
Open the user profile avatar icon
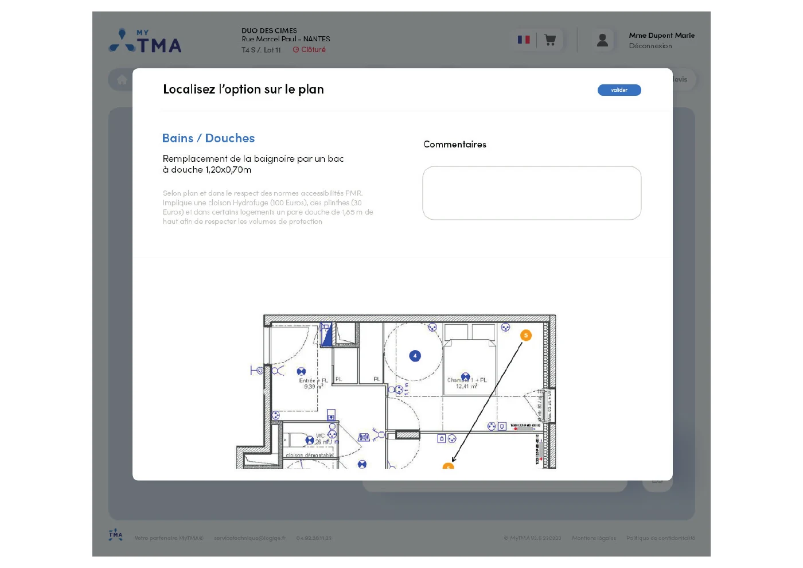pyautogui.click(x=602, y=40)
